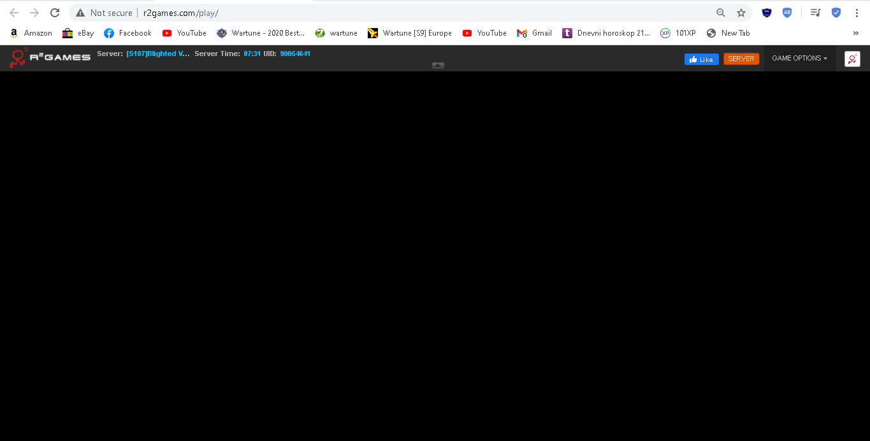
Task: Open the Amazon bookmark
Action: coord(31,33)
